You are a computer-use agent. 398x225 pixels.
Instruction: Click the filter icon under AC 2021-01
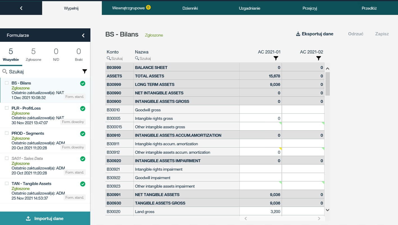coord(276,58)
